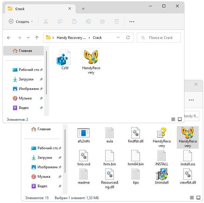204x203 pixels.
Task: Click the Cut scissors icon in Crack toolbar
Action: 46,21
